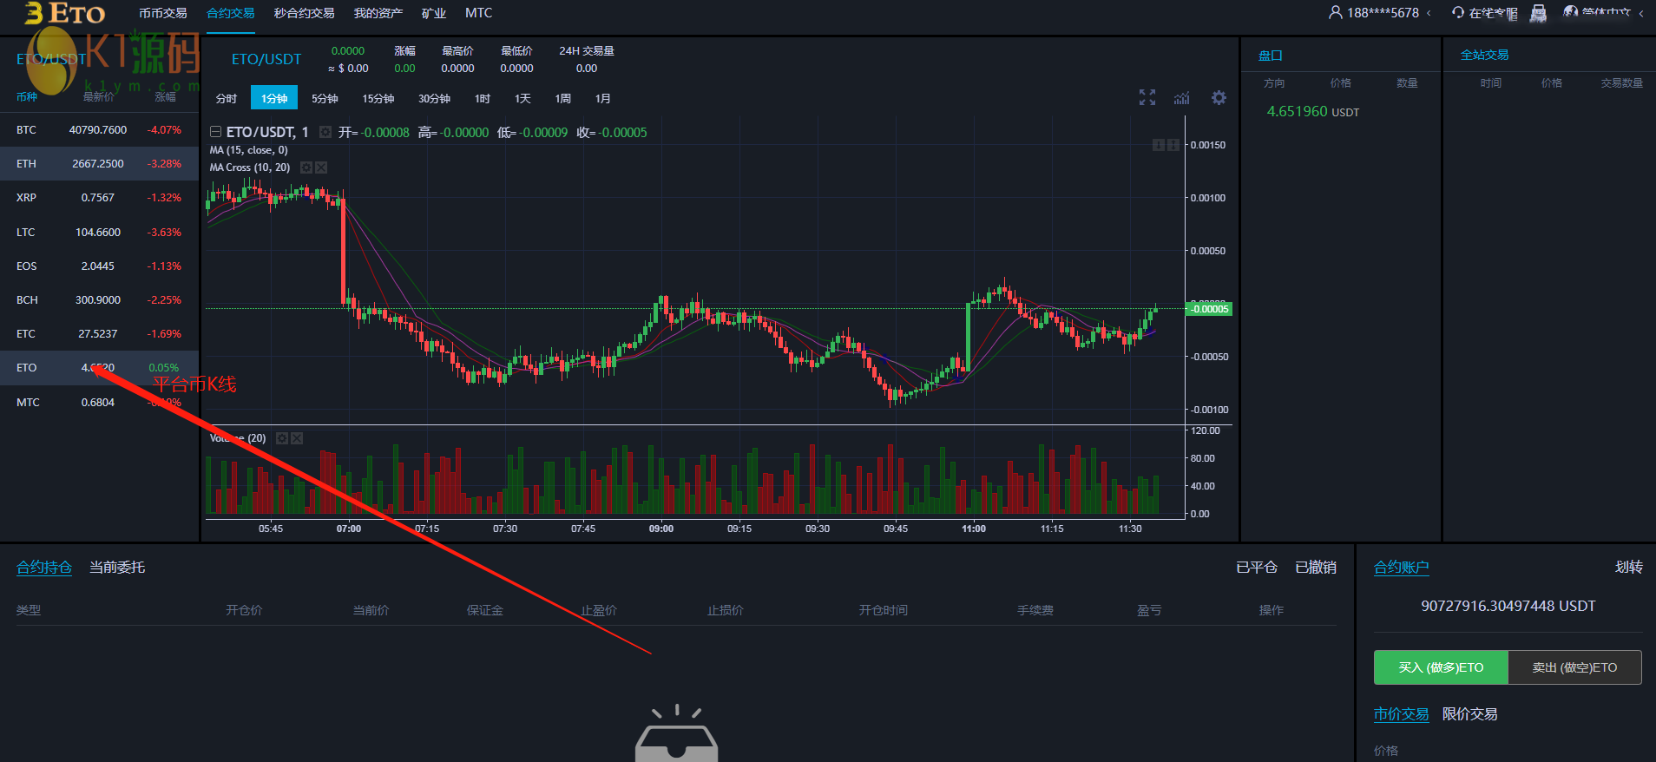1656x762 pixels.
Task: Click the 11:00 time axis label
Action: point(974,529)
